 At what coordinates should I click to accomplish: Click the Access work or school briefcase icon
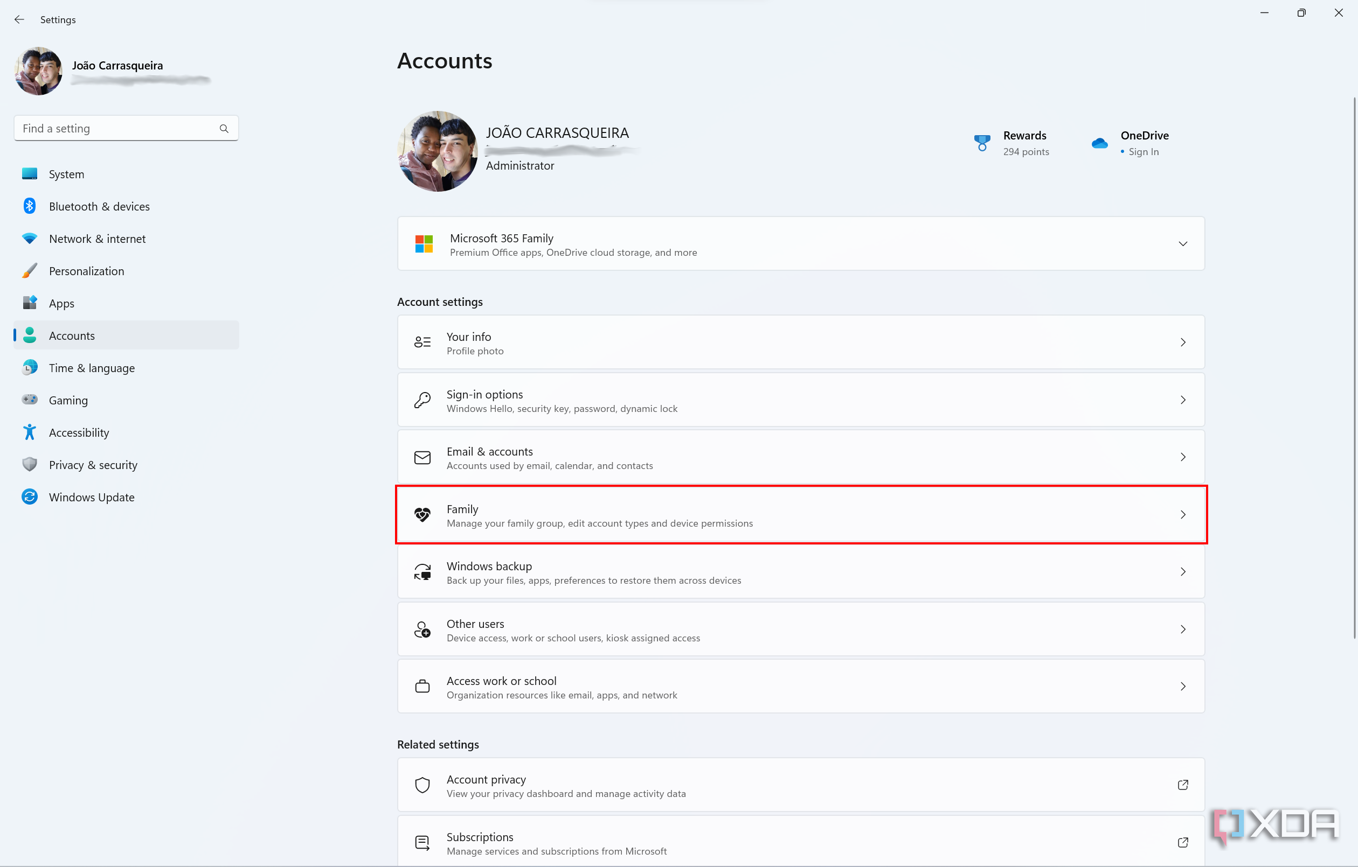tap(422, 686)
